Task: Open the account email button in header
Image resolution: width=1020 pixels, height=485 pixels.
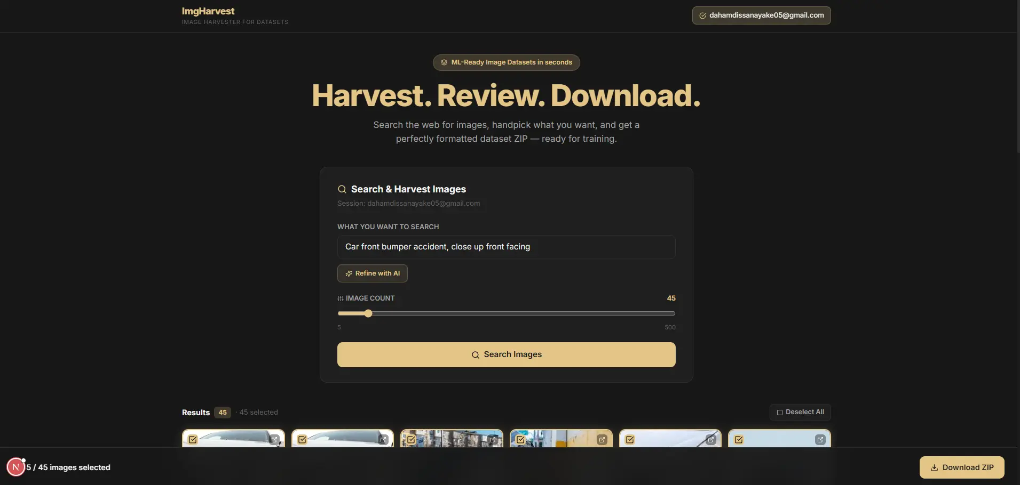Action: (761, 15)
